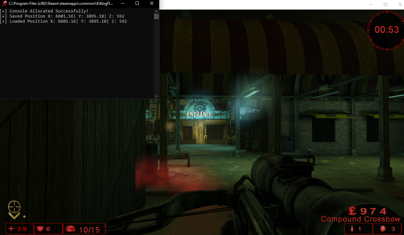Image resolution: width=404 pixels, height=235 pixels.
Task: Click the weight block icon beside 10/15
Action: pos(70,229)
